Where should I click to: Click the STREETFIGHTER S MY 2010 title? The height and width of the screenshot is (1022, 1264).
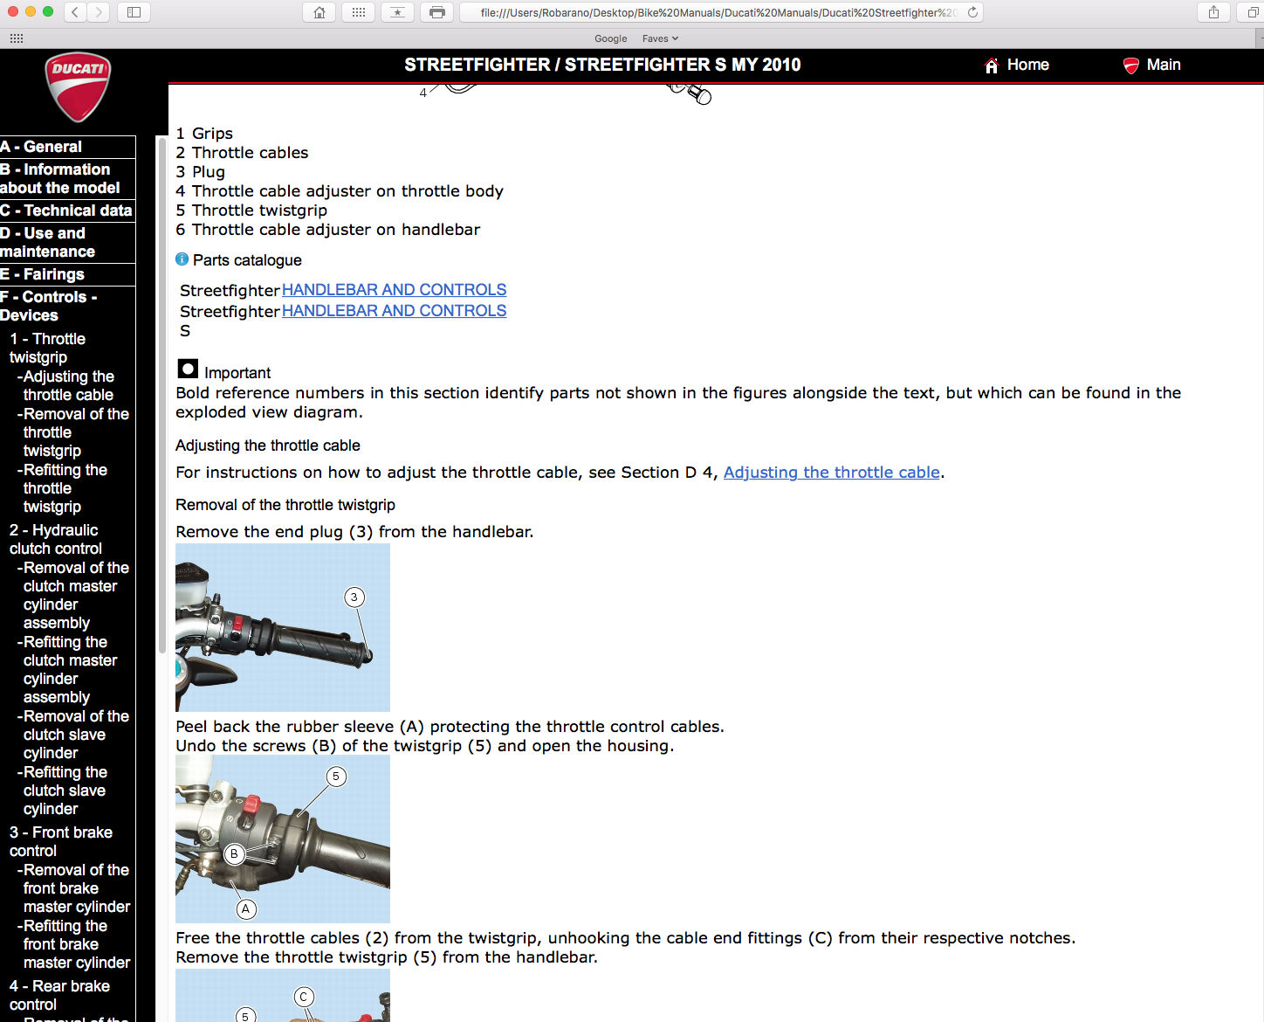602,65
